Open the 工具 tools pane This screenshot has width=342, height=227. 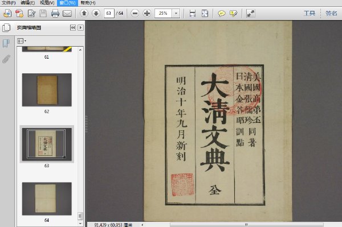(x=310, y=13)
